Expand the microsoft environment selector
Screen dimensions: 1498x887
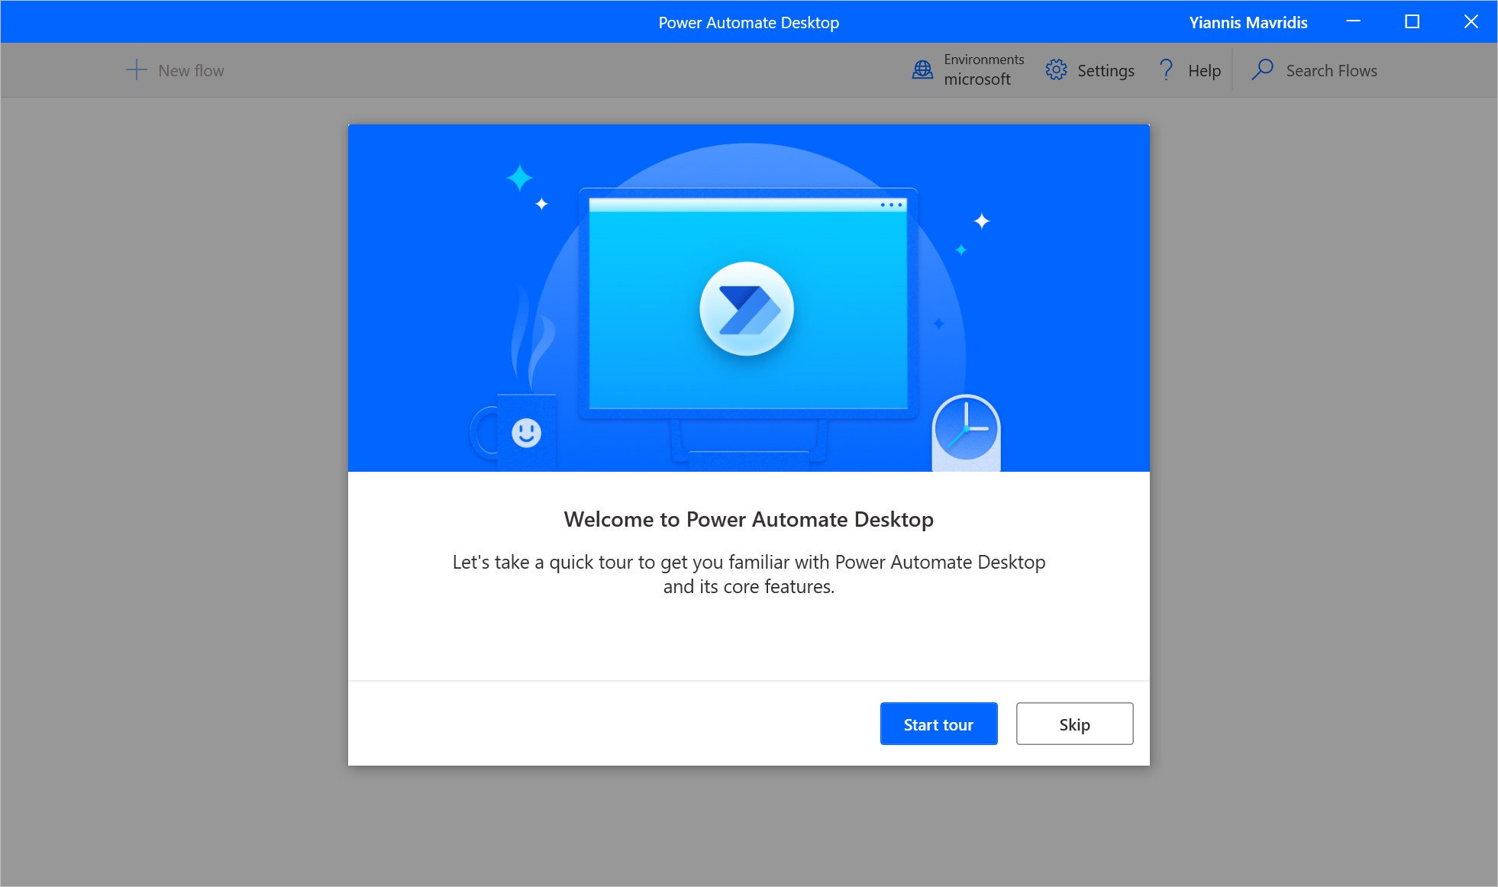977,79
